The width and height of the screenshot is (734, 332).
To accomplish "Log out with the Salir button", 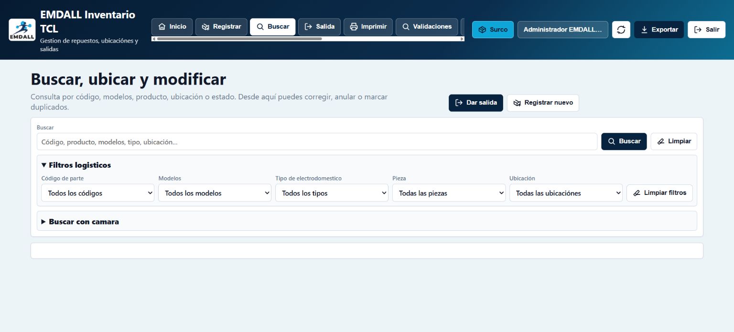I will (706, 30).
